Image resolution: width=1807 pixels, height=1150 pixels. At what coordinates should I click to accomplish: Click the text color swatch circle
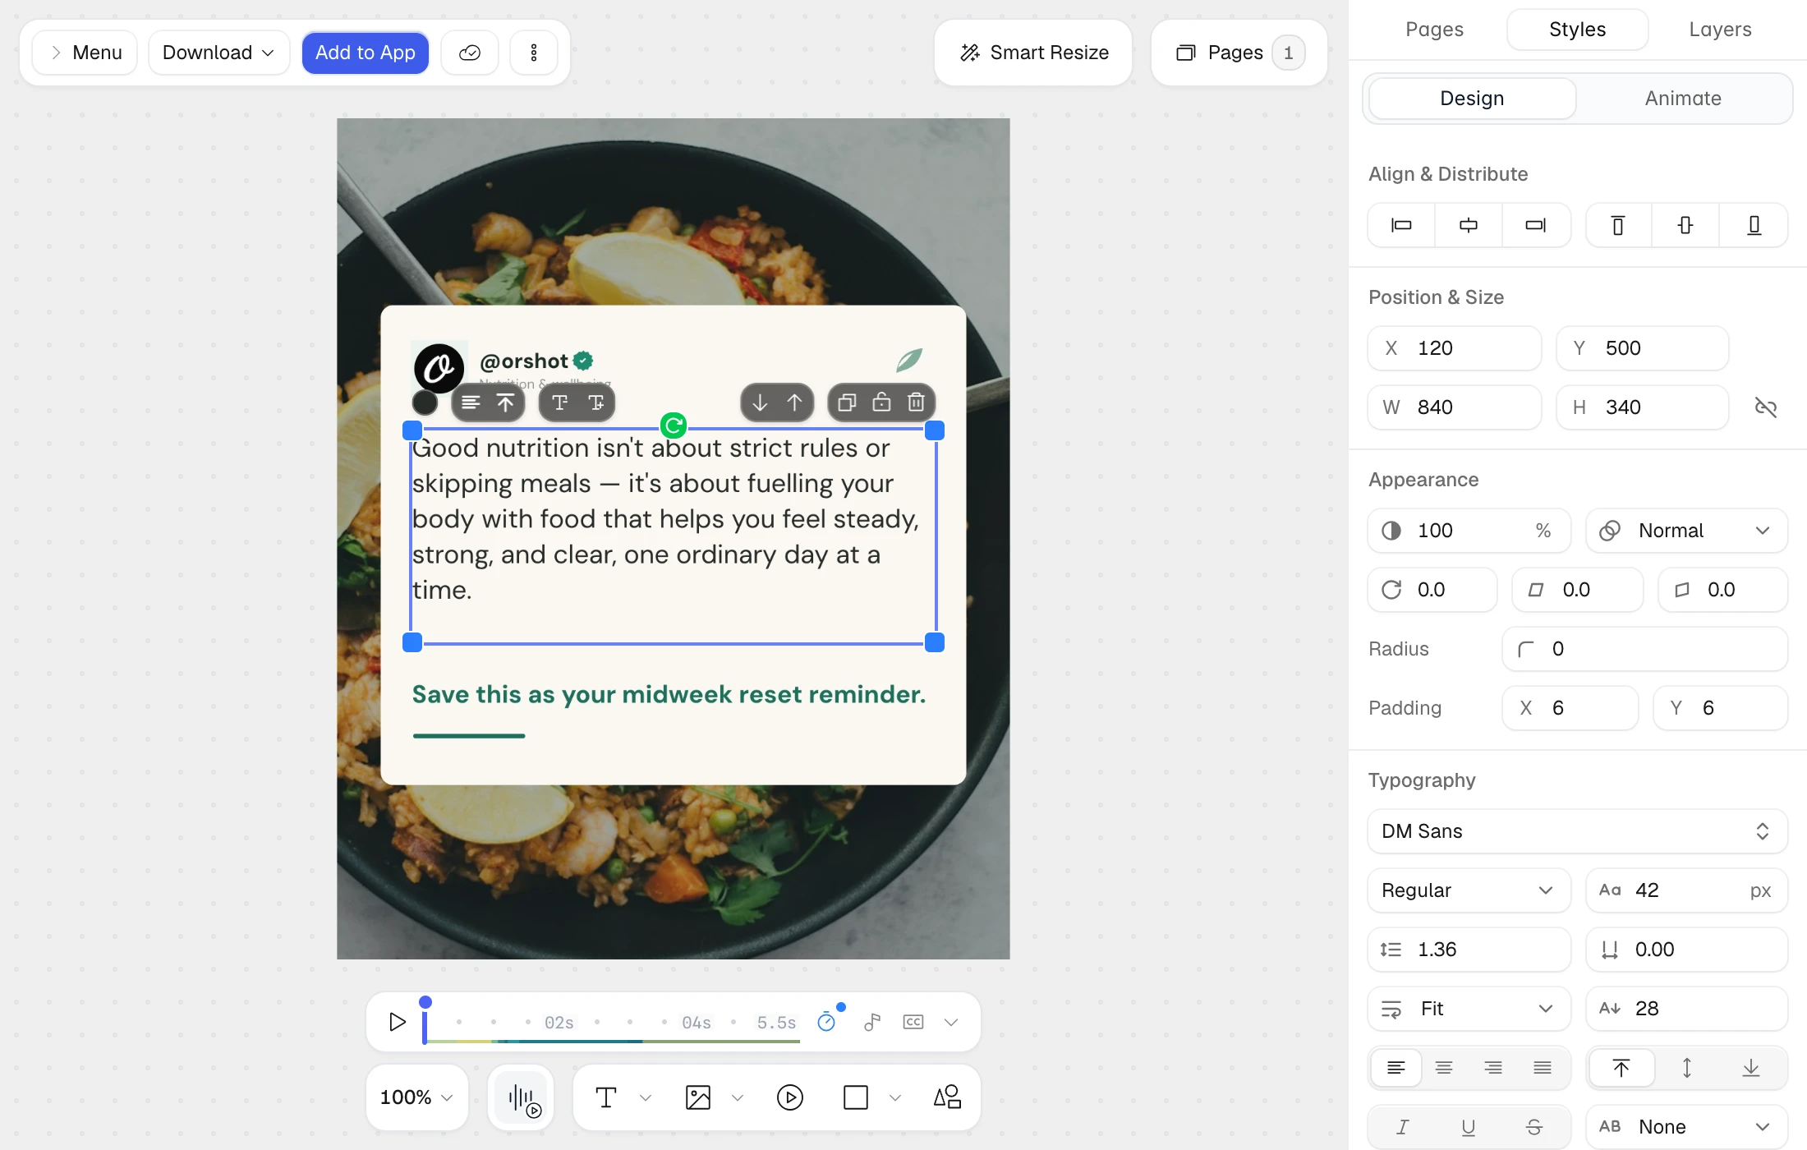(x=425, y=402)
